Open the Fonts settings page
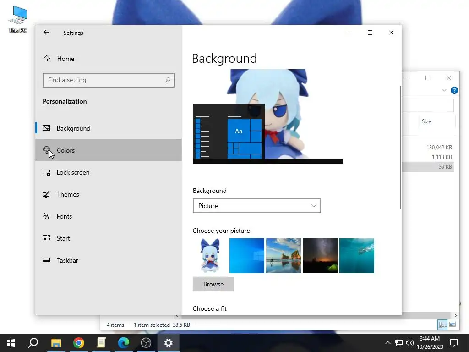The width and height of the screenshot is (469, 352). pos(108,216)
